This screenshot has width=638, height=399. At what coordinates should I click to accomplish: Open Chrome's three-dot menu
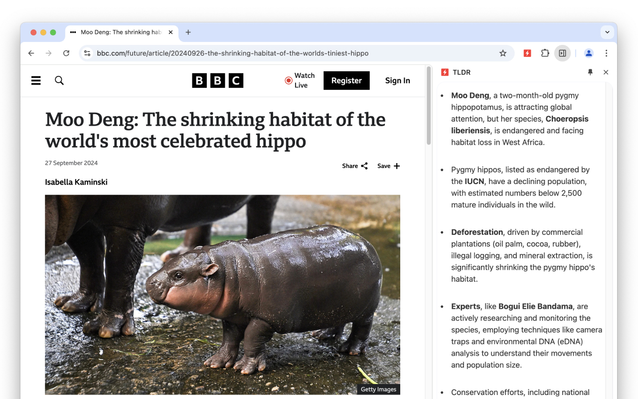tap(606, 53)
